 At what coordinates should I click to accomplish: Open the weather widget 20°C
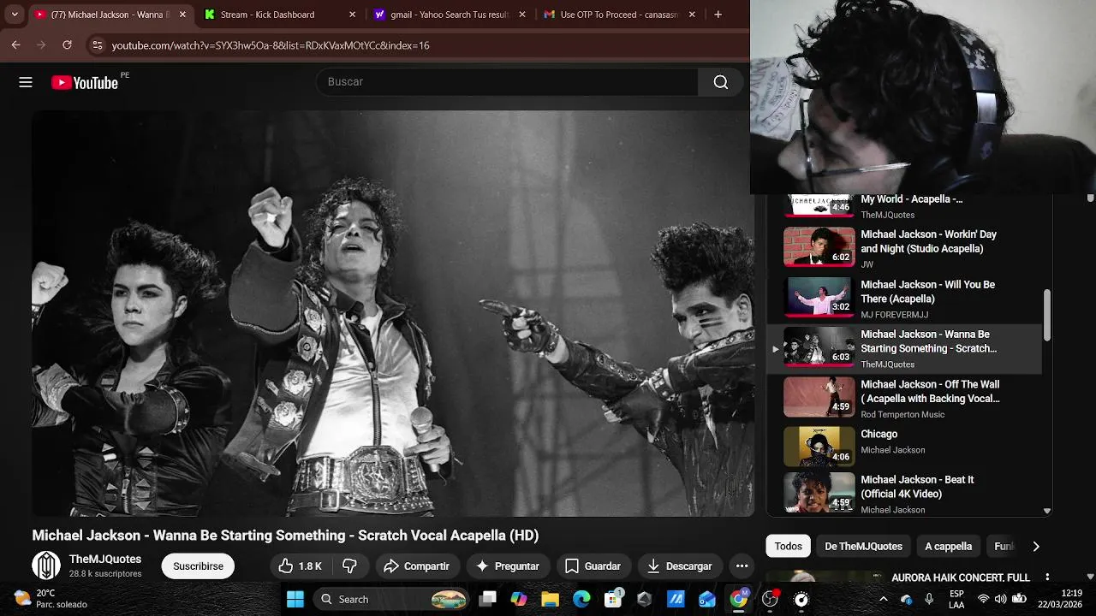point(51,599)
